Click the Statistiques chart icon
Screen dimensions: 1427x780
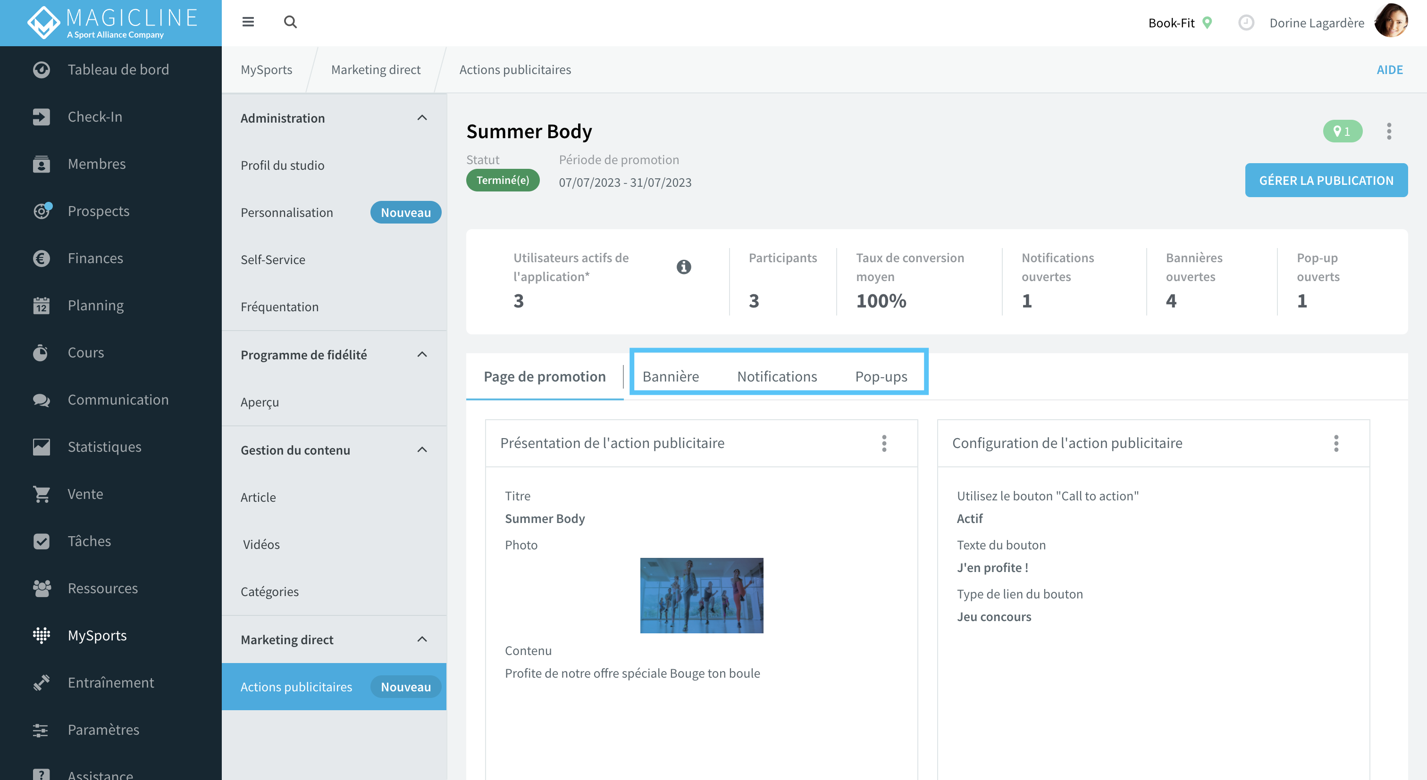[42, 447]
